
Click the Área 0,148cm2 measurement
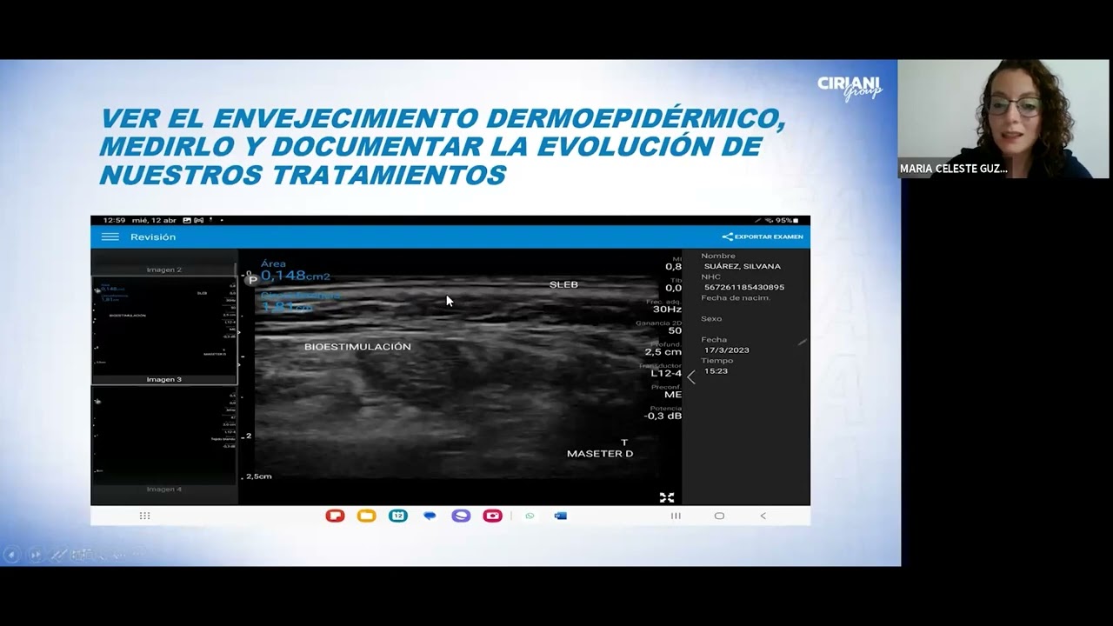point(295,270)
